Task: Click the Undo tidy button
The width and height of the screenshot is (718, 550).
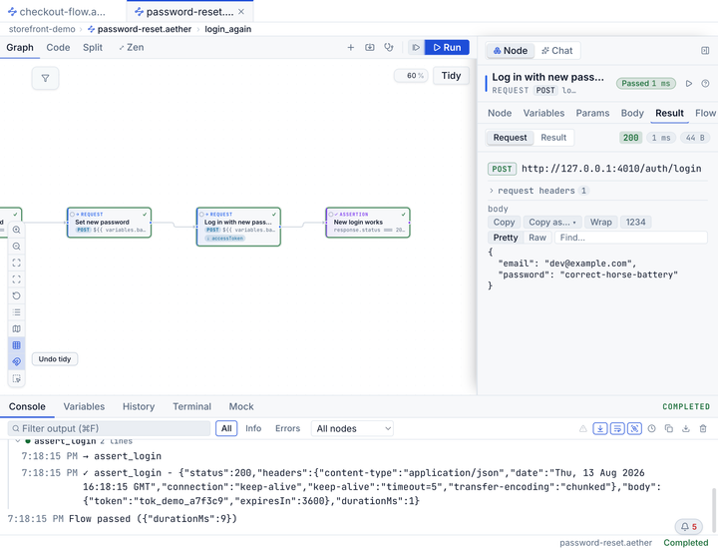Action: point(55,359)
